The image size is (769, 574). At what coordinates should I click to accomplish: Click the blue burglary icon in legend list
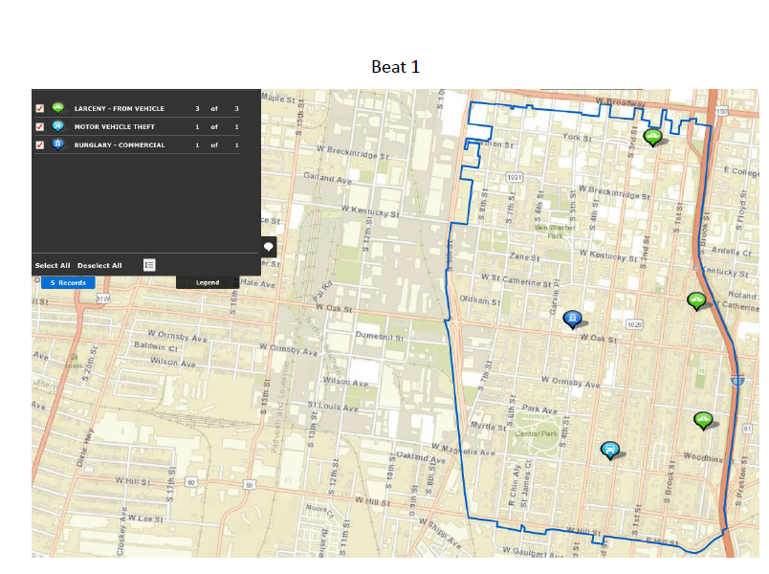point(57,144)
